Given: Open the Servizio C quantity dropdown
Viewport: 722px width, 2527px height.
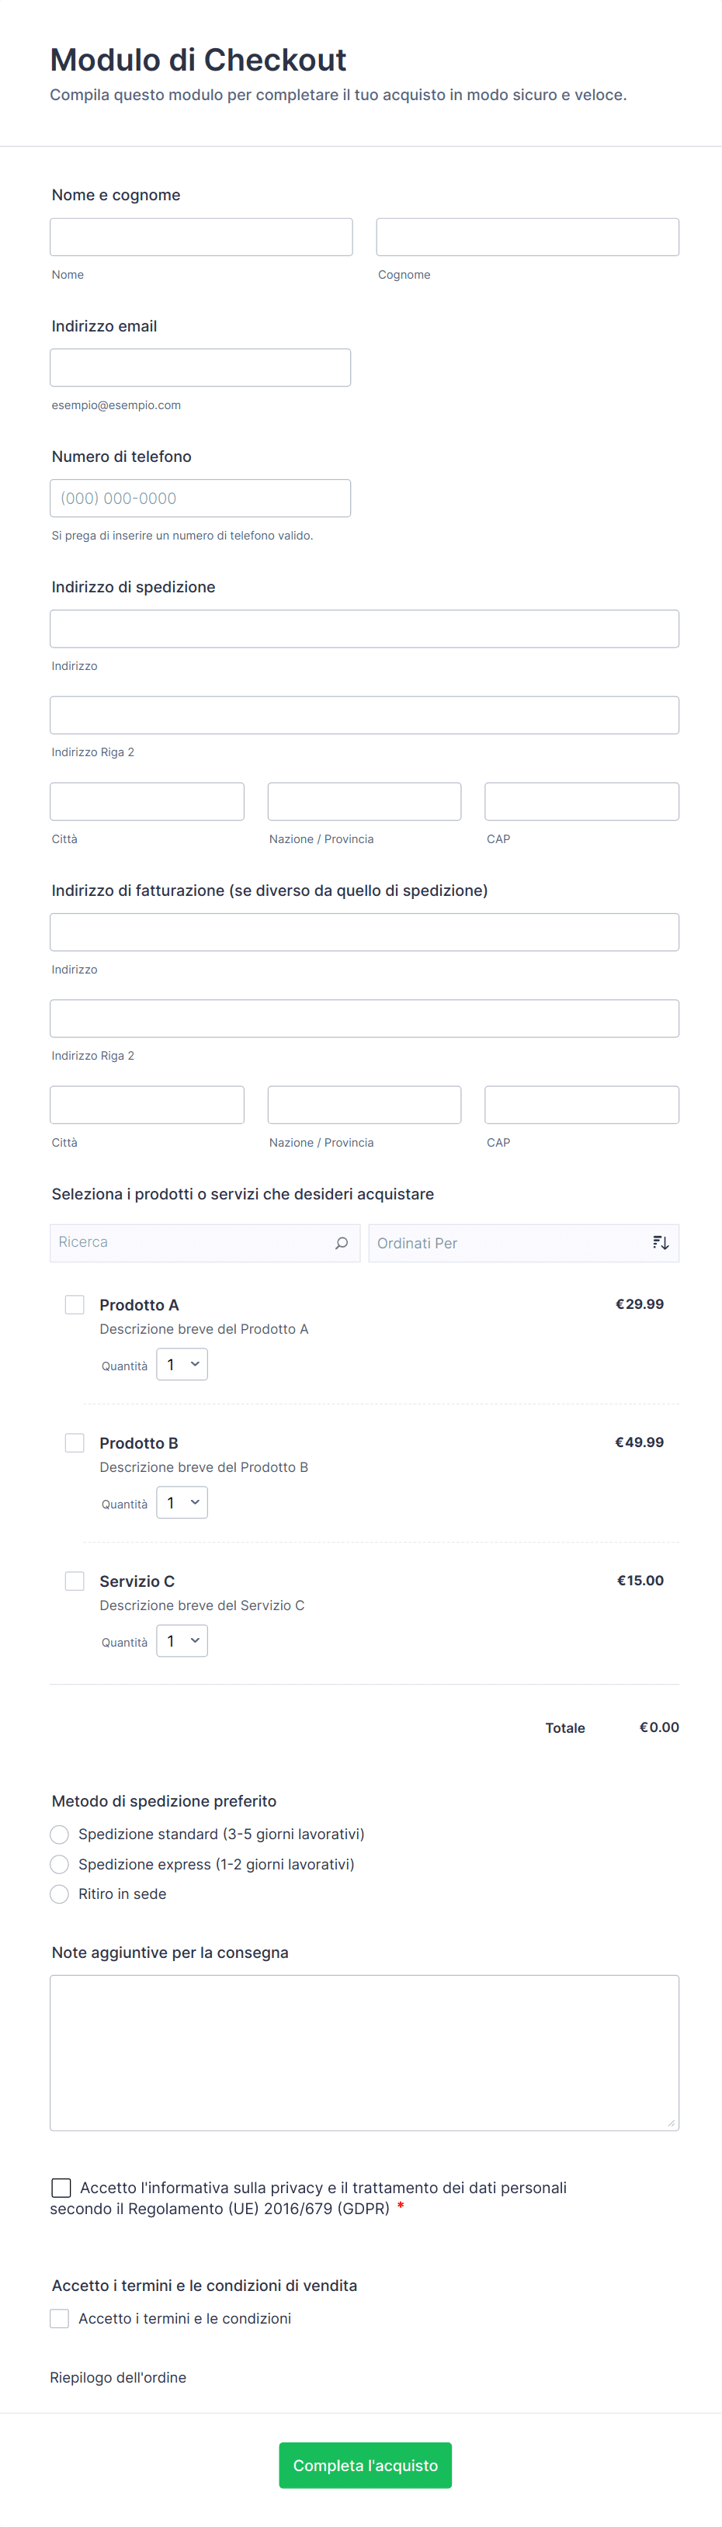Looking at the screenshot, I should point(182,1641).
